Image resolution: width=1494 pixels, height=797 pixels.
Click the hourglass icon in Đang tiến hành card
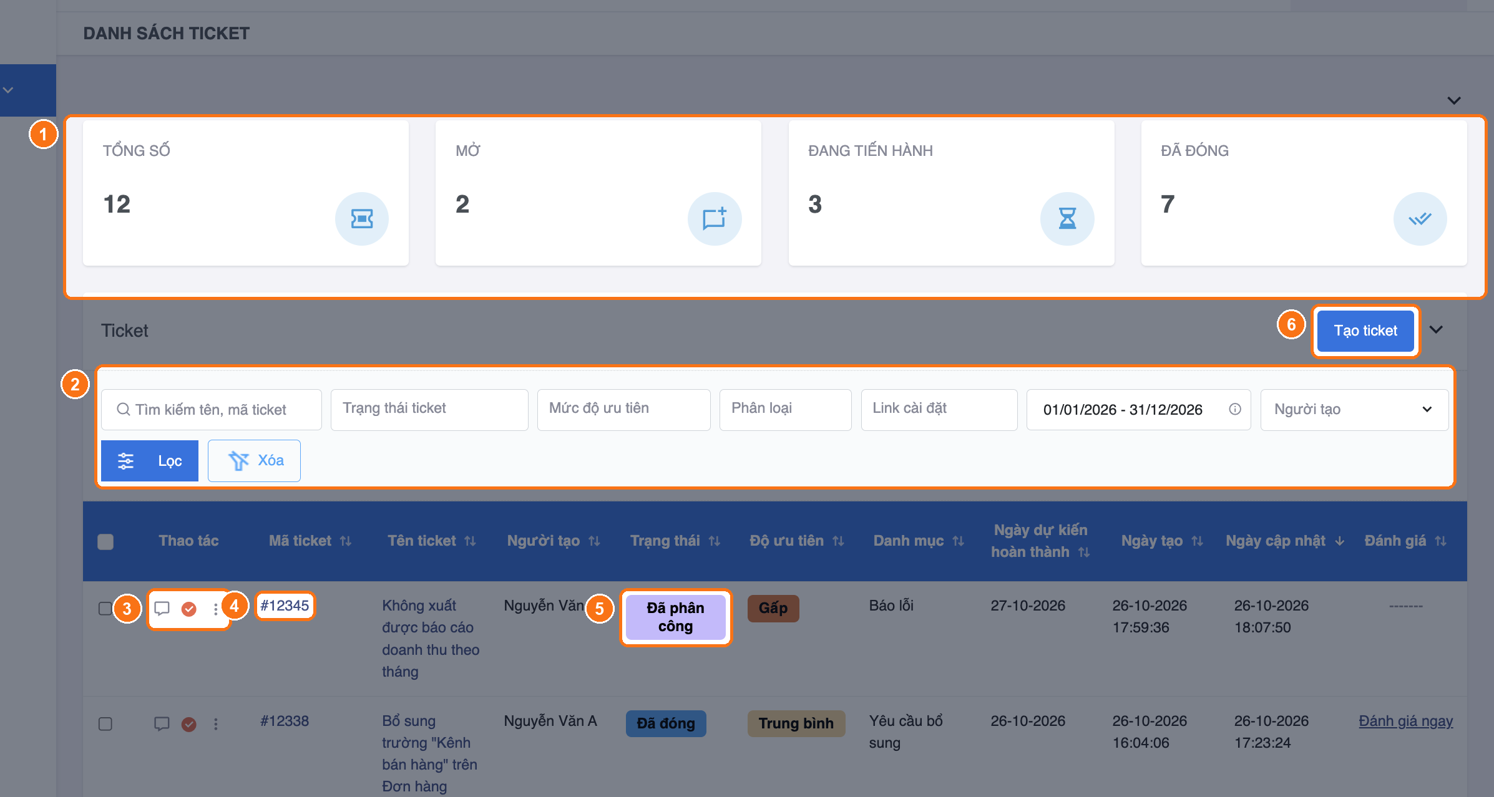pos(1067,219)
